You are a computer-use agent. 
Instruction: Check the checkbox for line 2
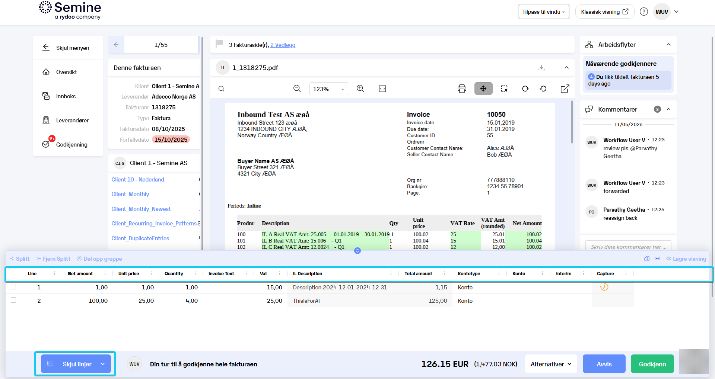coord(13,300)
